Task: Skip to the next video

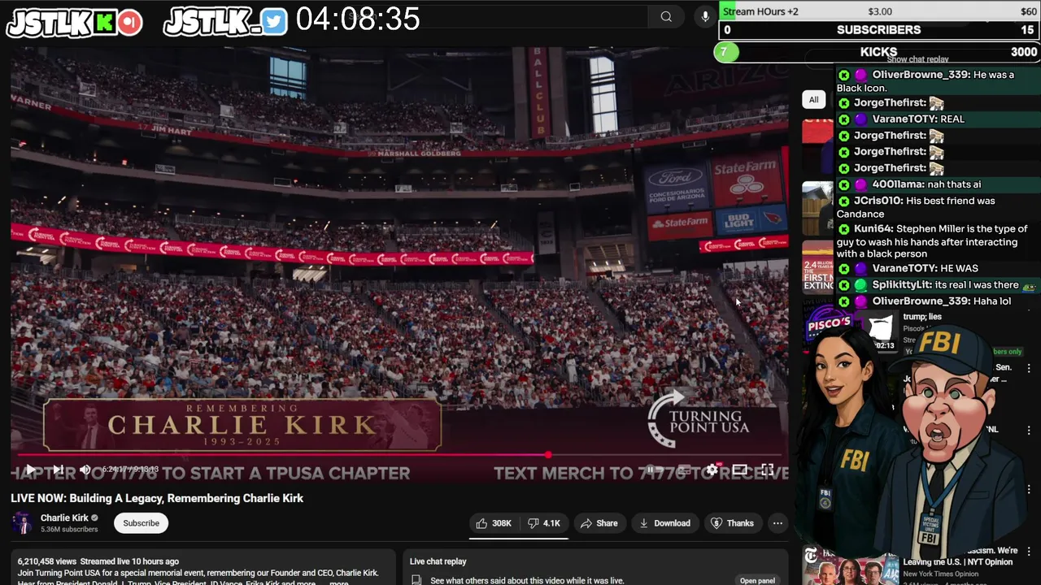Action: [58, 470]
